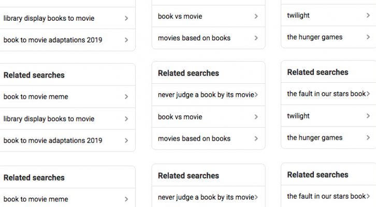Expand lower 'movies based on books' chevron
Image resolution: width=376 pixels, height=207 pixels.
click(256, 138)
